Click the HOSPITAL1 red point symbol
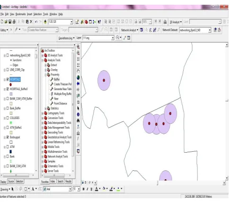The width and height of the screenshot is (230, 202). [11, 84]
